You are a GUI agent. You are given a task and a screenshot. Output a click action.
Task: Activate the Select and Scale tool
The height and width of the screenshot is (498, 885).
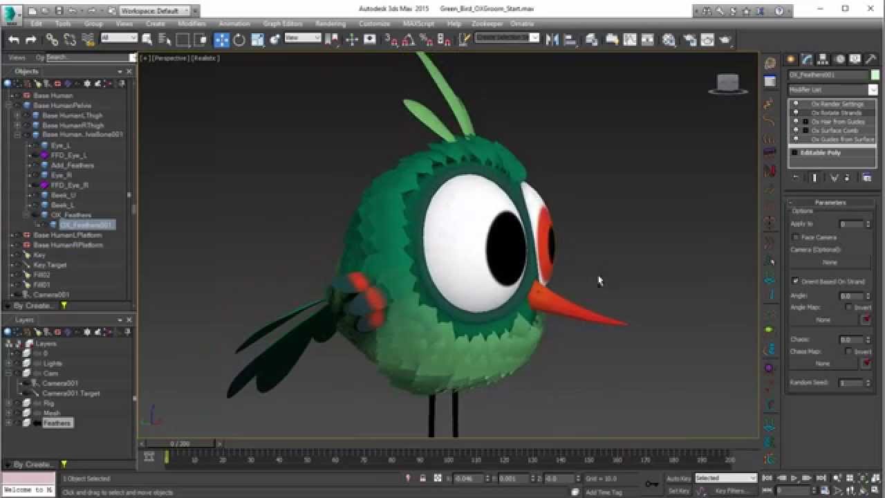click(x=257, y=39)
